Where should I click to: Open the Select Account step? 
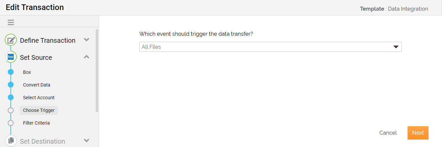coord(39,98)
